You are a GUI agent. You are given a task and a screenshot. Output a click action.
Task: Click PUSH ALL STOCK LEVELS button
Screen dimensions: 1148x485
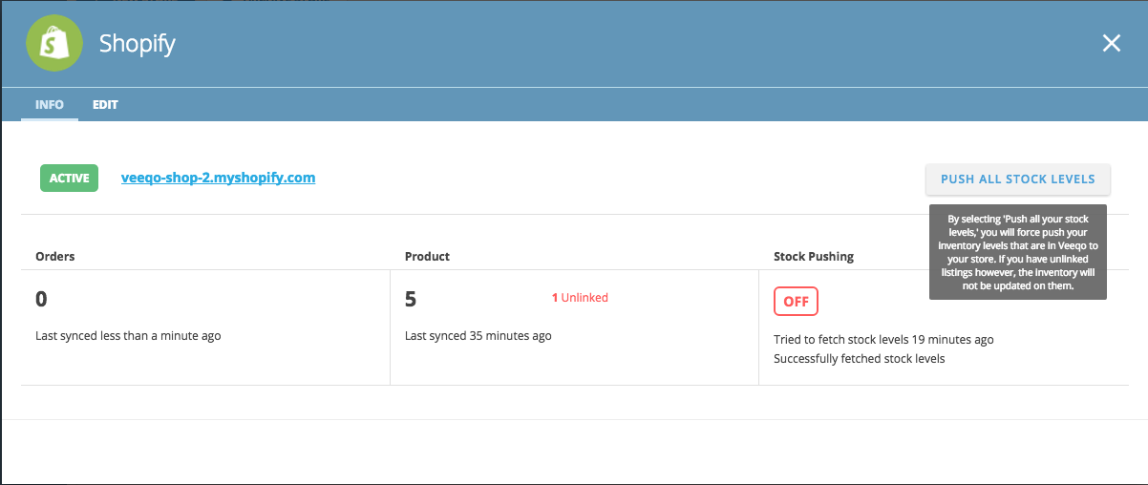coord(1017,179)
